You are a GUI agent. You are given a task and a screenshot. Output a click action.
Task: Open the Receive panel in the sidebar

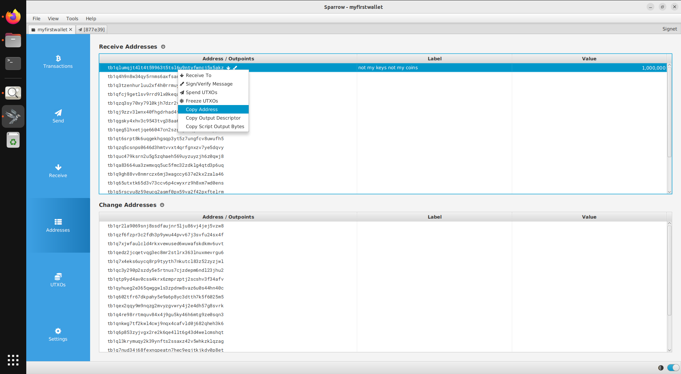pos(58,171)
